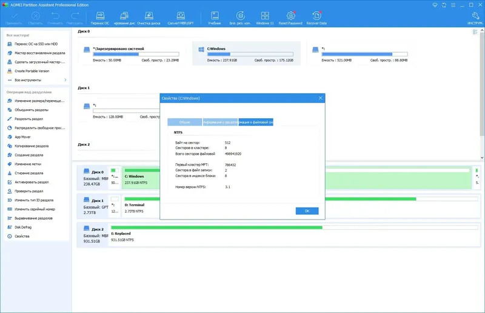This screenshot has height=313, width=485.
Task: Choose Распределить свободное пространство operation
Action: tap(36, 128)
